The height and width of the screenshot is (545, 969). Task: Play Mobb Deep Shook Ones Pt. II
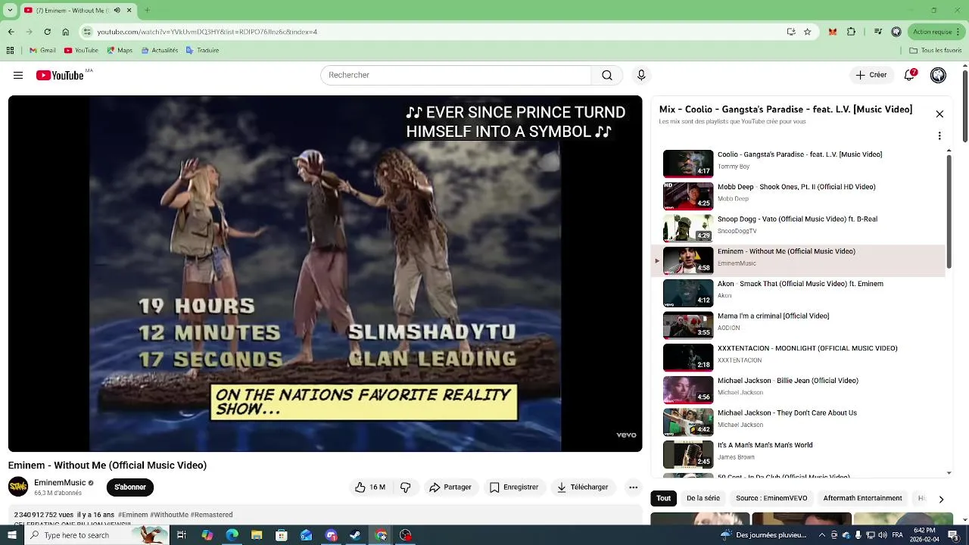(799, 196)
